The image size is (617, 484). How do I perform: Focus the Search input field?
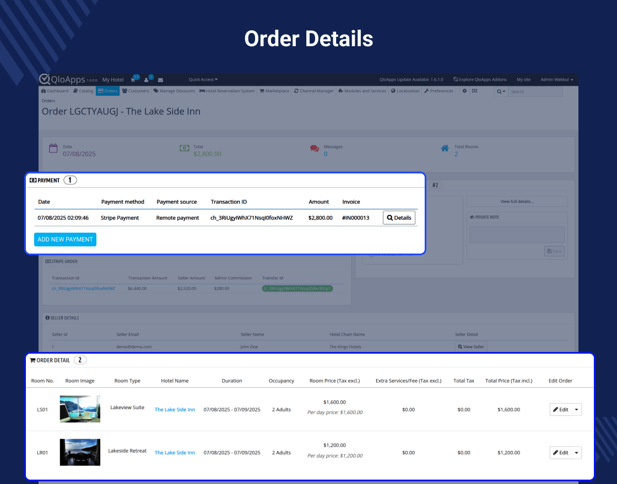(x=535, y=91)
